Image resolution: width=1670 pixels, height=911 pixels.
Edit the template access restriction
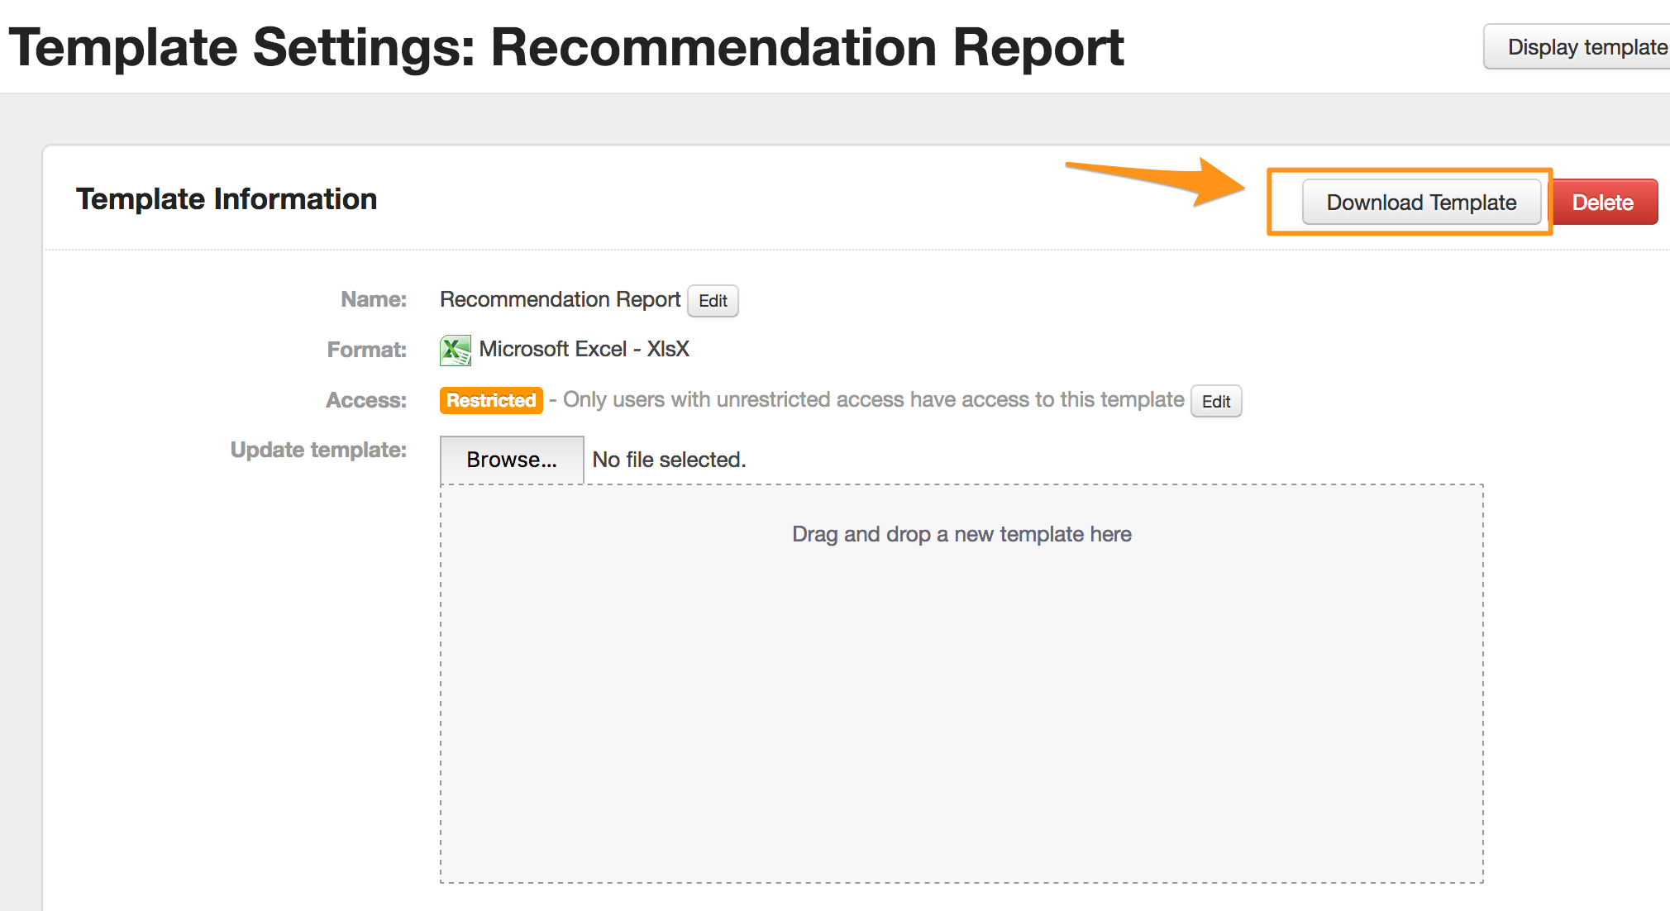1215,402
